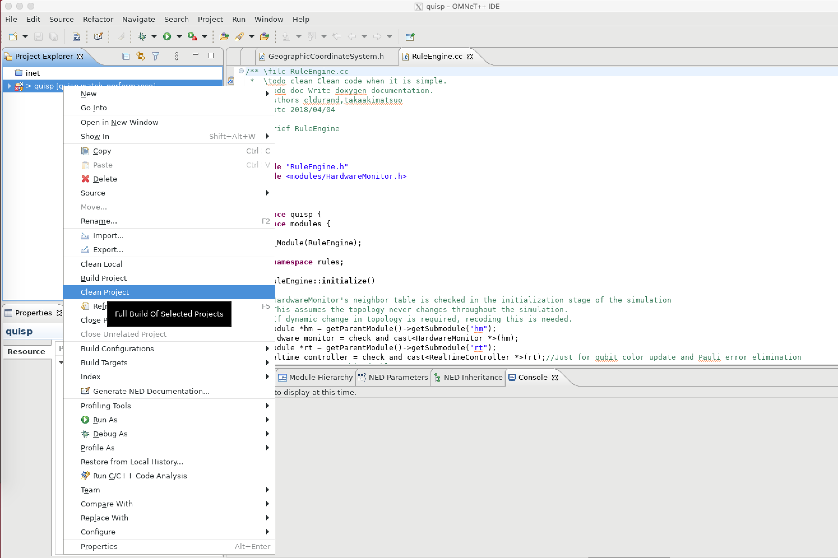Click the New wizard toolbar icon
Viewport: 838px width, 558px height.
(13, 37)
